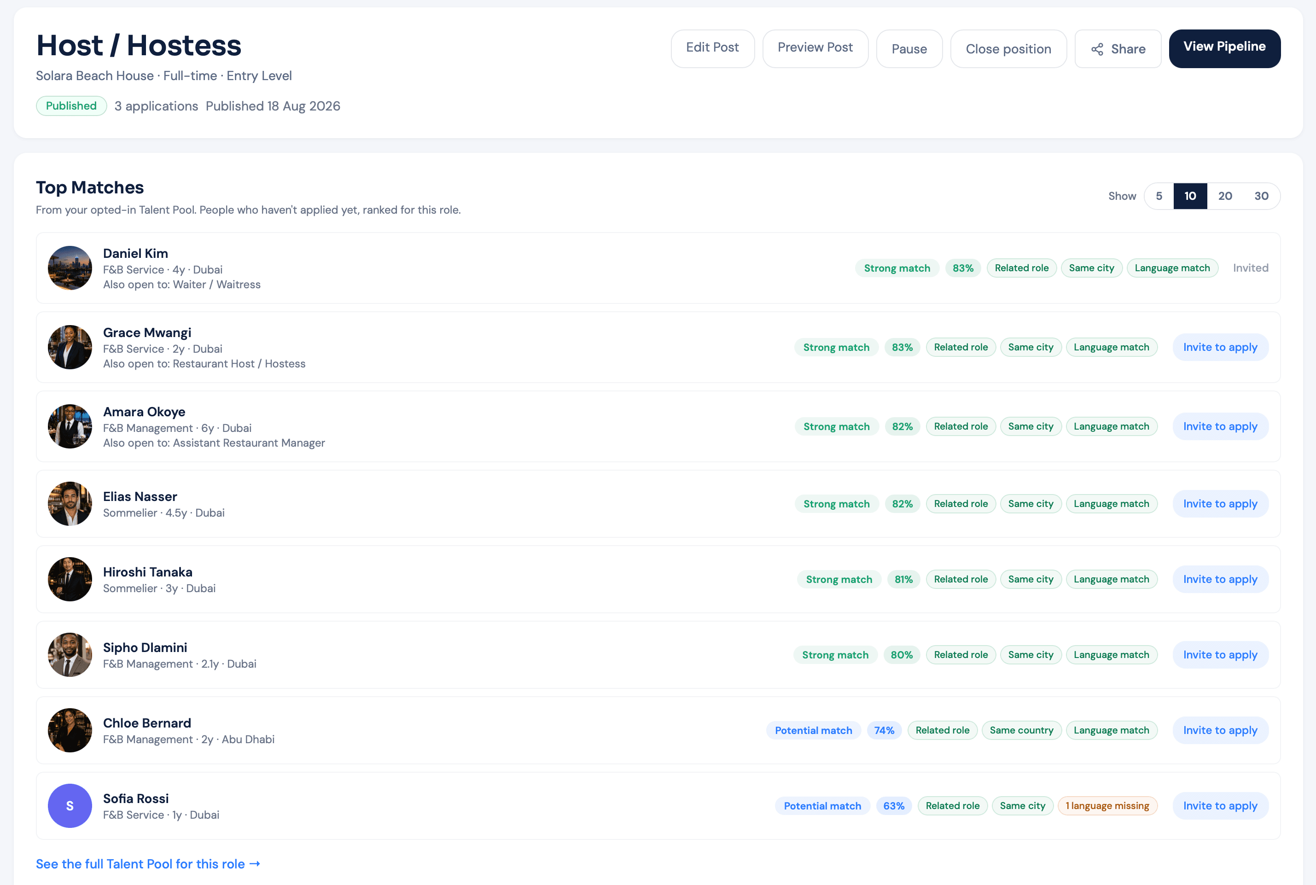Click Chloe Bernard's Same country tag
Viewport: 1316px width, 885px height.
(1021, 730)
